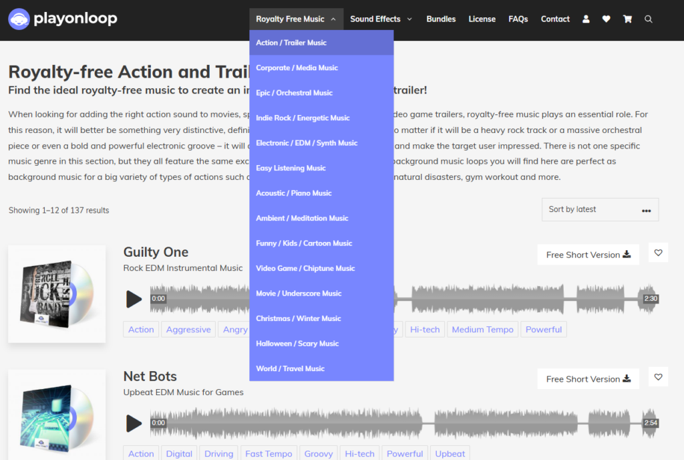Open the Net Bots track title
Viewport: 684px width, 460px height.
(x=150, y=376)
